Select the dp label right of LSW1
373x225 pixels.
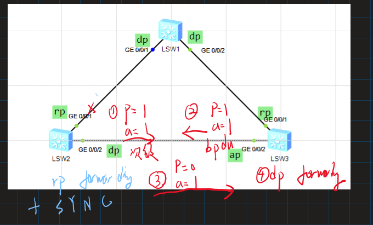tap(195, 37)
